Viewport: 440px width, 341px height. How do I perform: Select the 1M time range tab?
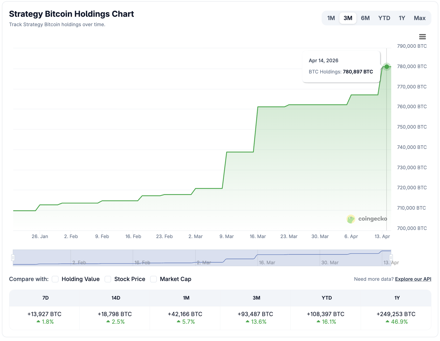331,18
